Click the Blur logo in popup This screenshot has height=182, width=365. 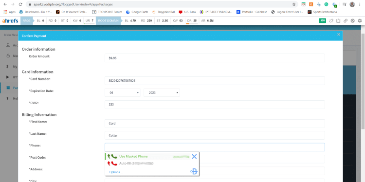(x=194, y=171)
